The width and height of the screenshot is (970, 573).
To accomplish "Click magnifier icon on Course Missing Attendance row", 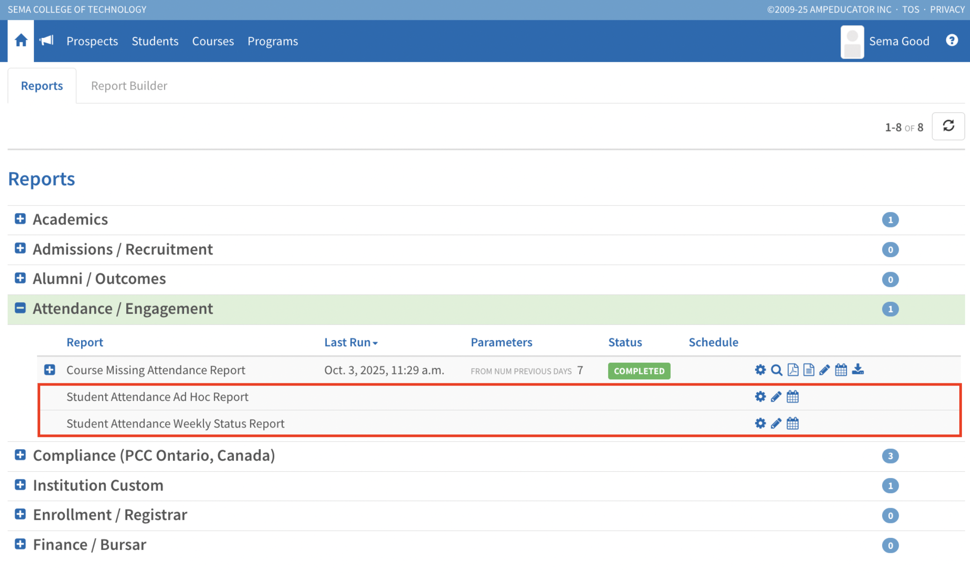I will 776,370.
